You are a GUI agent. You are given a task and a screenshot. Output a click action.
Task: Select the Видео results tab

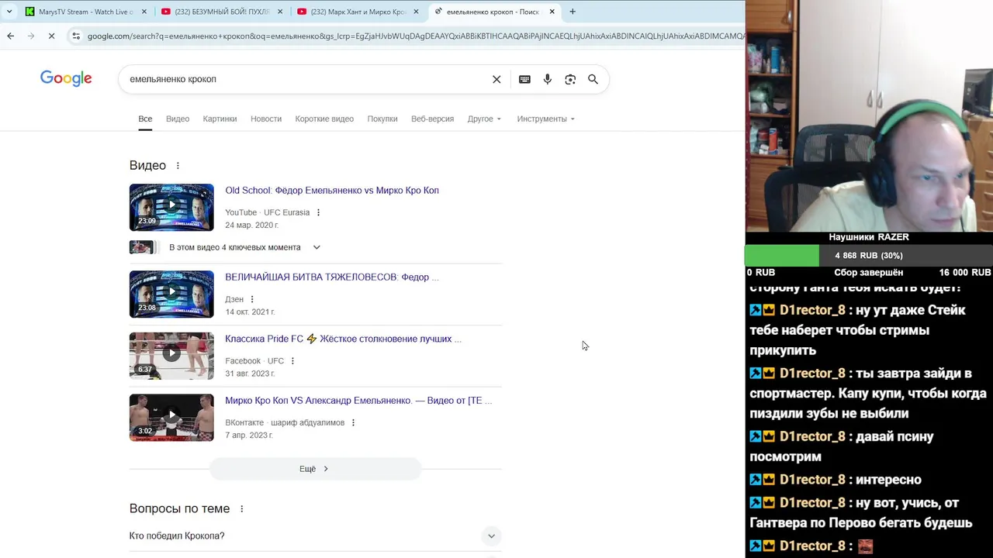178,119
